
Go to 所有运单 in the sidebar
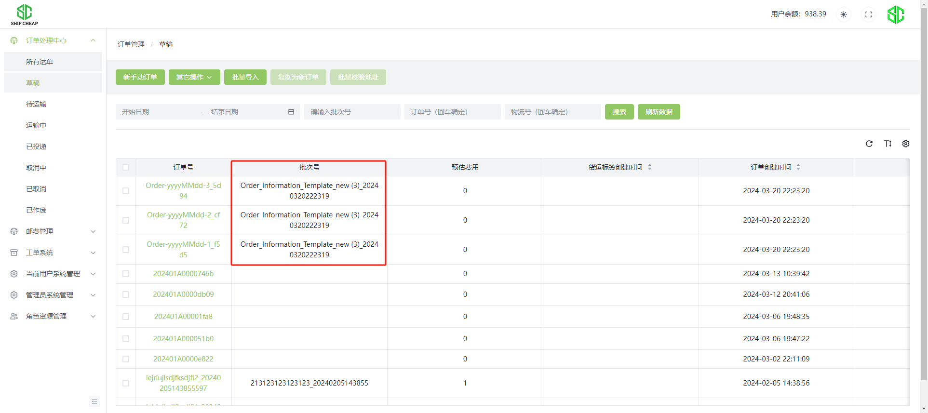coord(40,62)
